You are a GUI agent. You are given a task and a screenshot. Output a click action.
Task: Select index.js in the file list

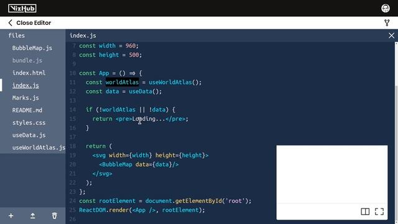tap(25, 85)
